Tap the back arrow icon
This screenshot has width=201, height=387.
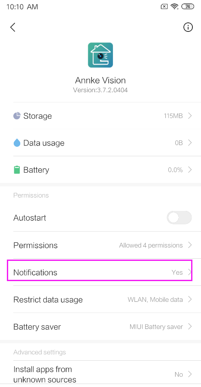(13, 27)
